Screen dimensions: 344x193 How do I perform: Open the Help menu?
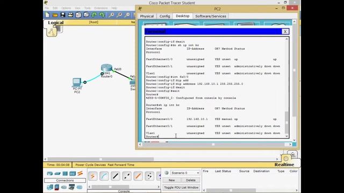pyautogui.click(x=114, y=8)
